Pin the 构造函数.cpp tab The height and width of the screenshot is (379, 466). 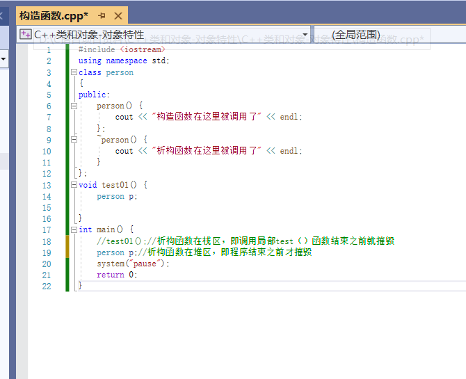(x=102, y=16)
